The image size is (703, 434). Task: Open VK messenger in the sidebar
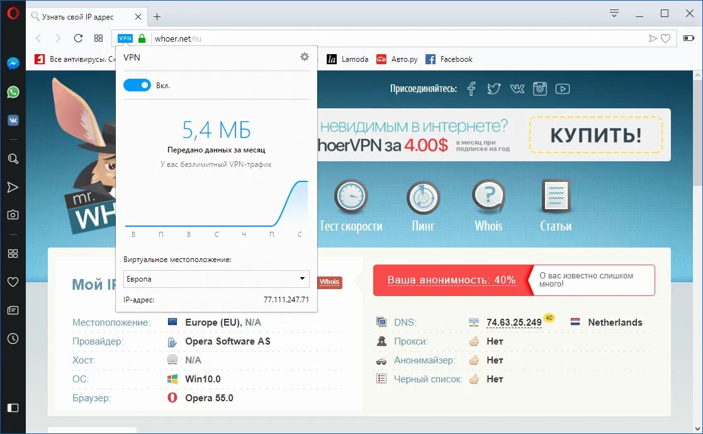point(13,120)
